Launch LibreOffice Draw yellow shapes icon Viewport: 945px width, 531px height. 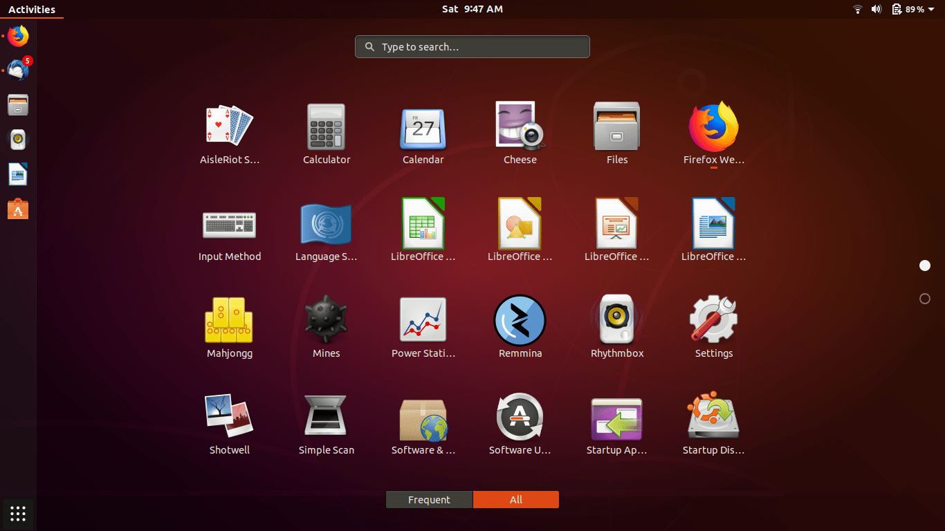[520, 231]
